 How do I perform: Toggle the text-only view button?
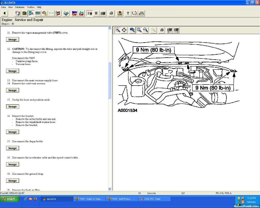coord(96,13)
